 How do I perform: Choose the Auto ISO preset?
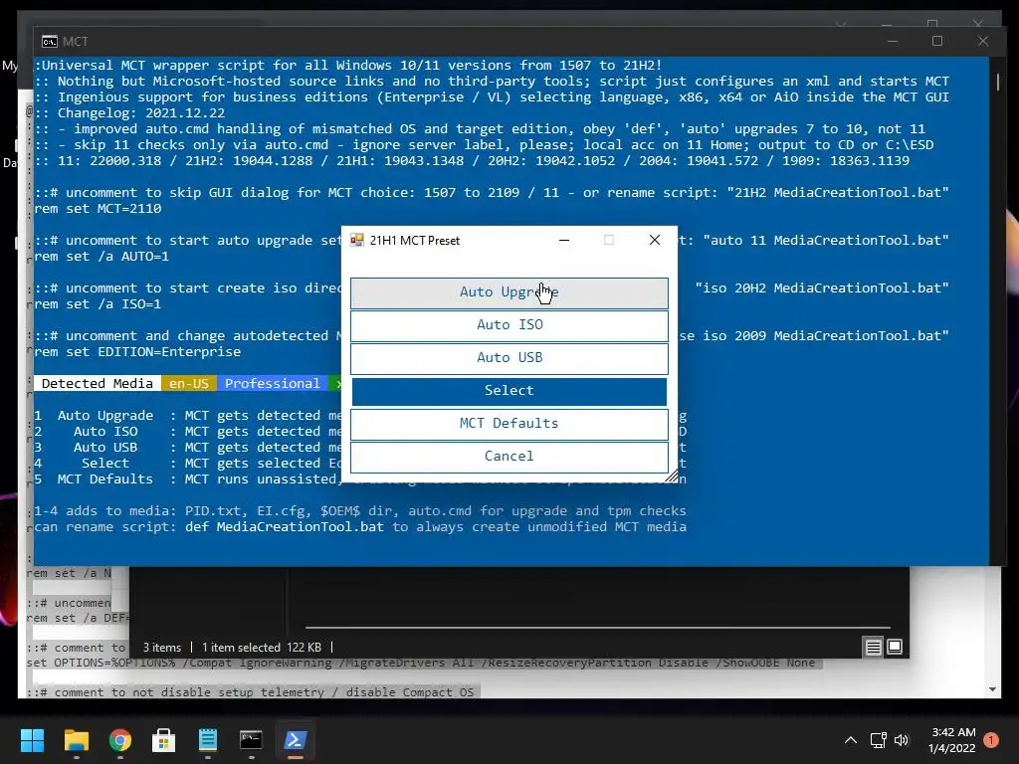pos(509,325)
